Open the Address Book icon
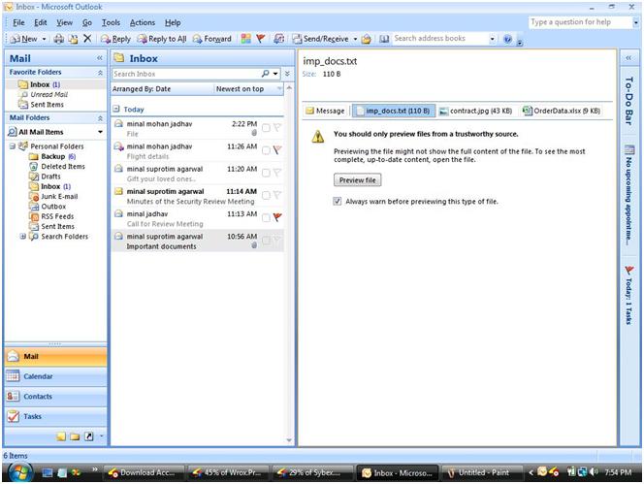Viewport: 644px width, 484px height. click(x=384, y=39)
